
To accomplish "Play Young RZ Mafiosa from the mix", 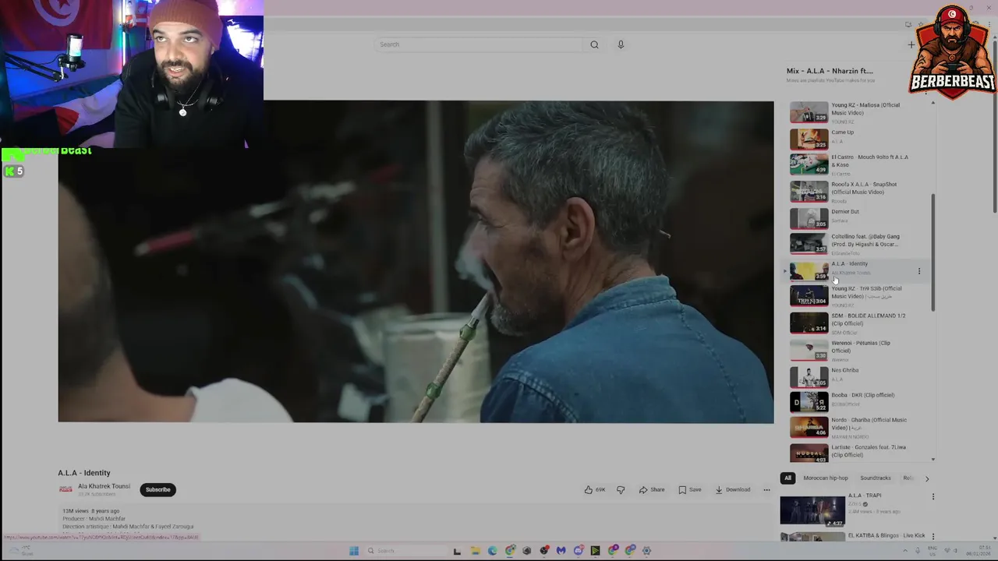I will click(x=858, y=113).
